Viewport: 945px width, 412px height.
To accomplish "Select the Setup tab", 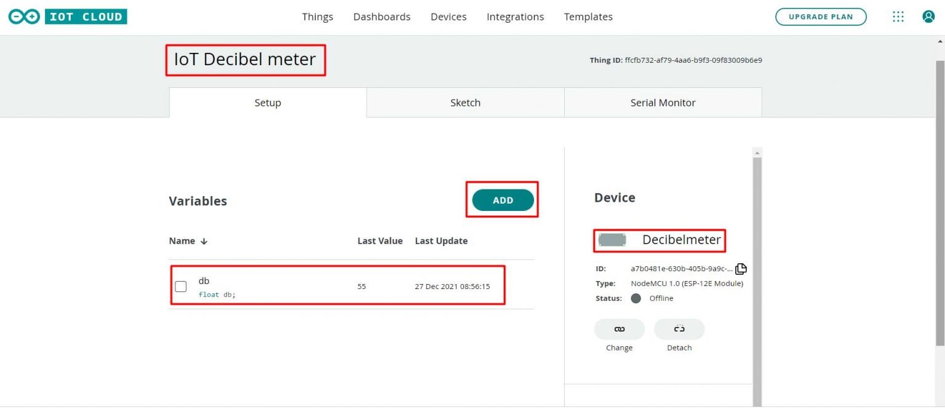I will click(268, 102).
